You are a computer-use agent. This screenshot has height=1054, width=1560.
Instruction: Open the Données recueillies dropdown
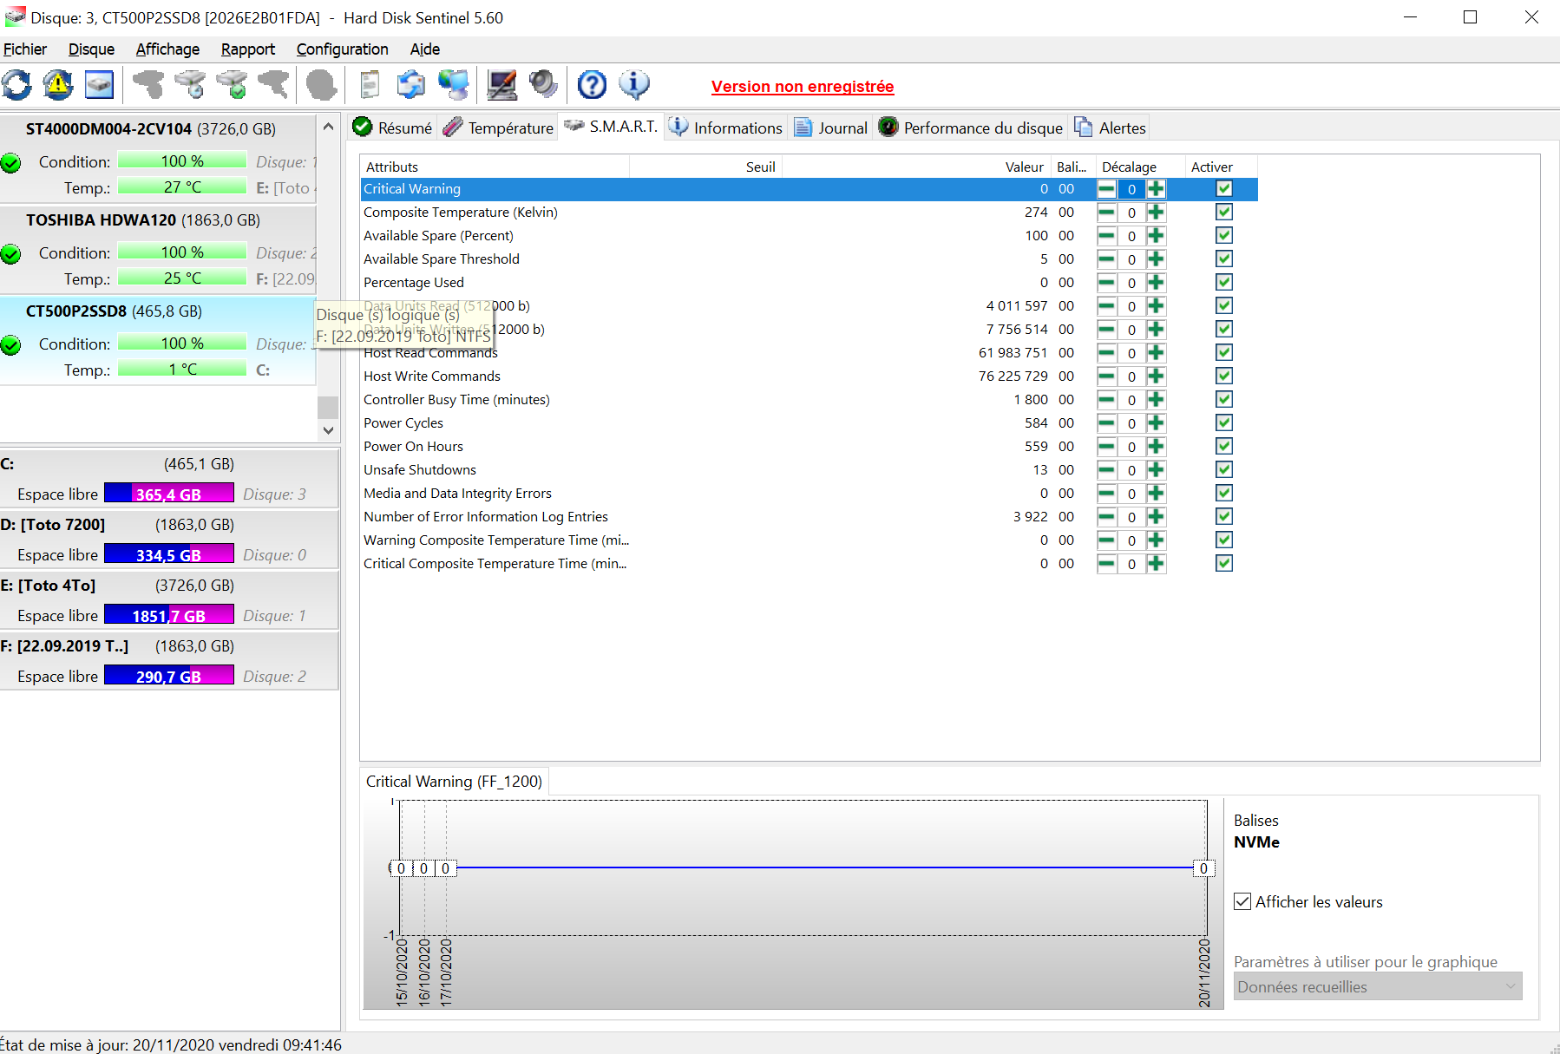(x=1377, y=986)
